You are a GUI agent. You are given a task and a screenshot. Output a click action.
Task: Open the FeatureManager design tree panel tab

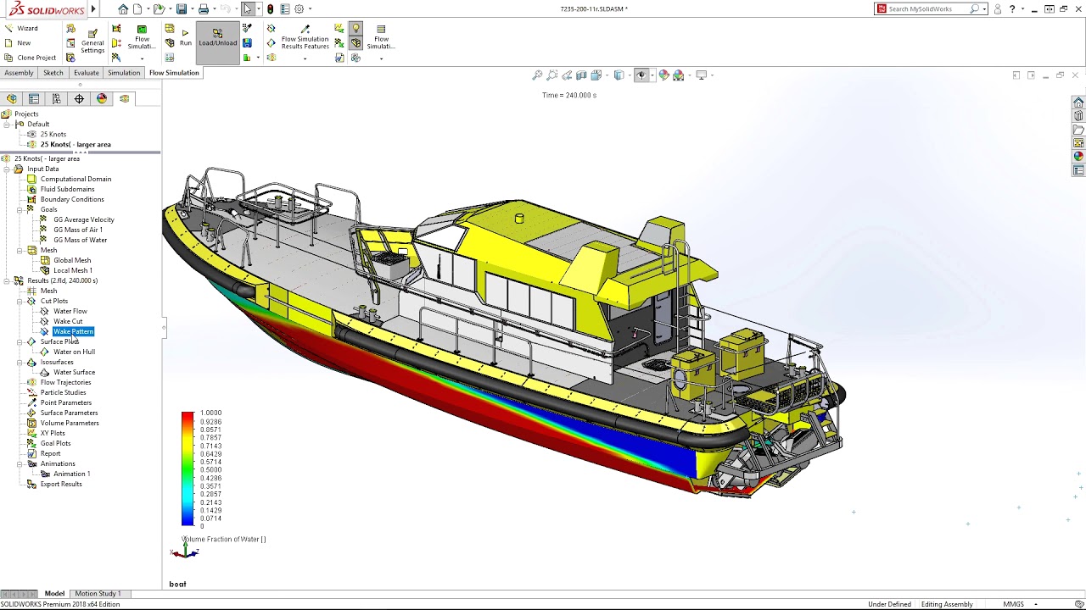pyautogui.click(x=12, y=99)
